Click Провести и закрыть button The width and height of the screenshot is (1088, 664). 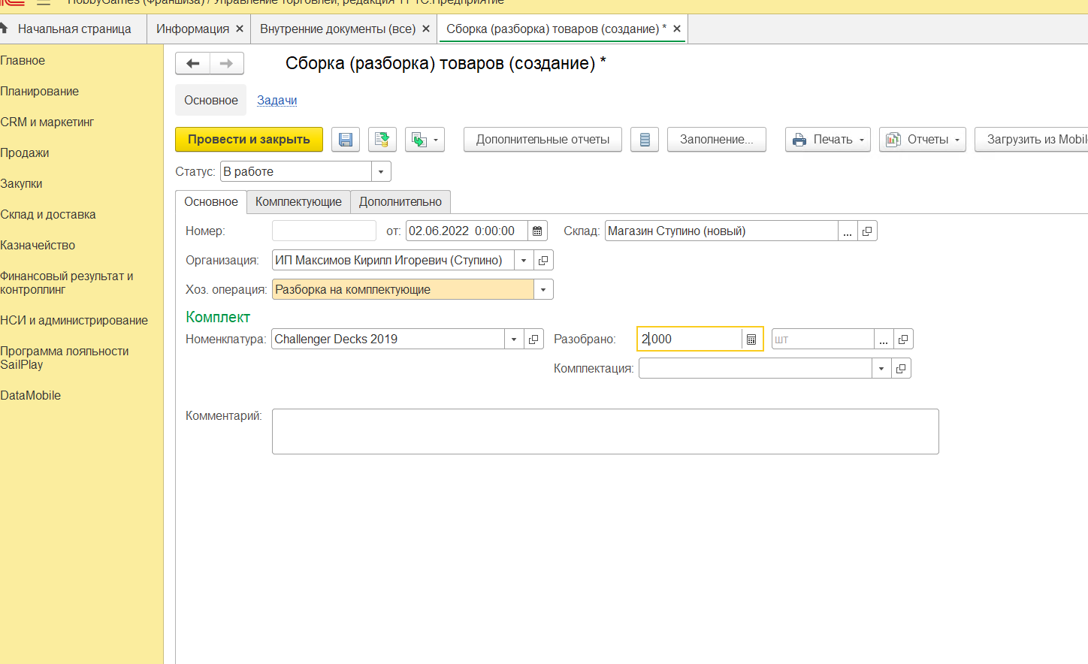pyautogui.click(x=249, y=140)
